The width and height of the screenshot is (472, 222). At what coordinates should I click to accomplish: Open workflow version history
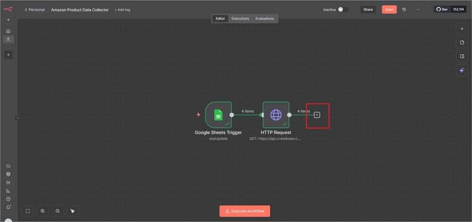(x=404, y=9)
